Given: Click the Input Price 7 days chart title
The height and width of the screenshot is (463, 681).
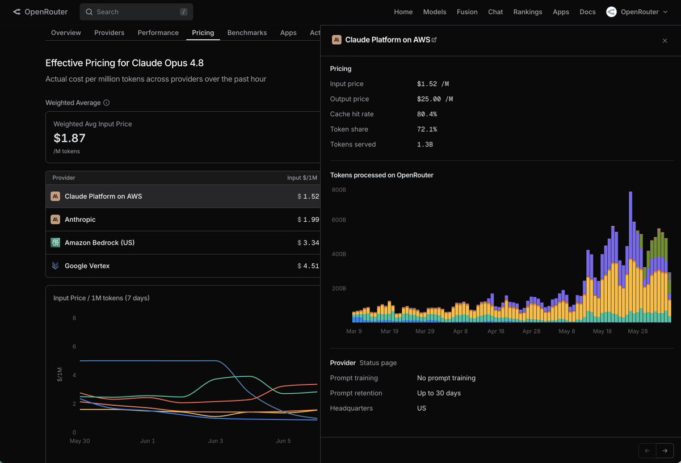Looking at the screenshot, I should click(x=102, y=298).
